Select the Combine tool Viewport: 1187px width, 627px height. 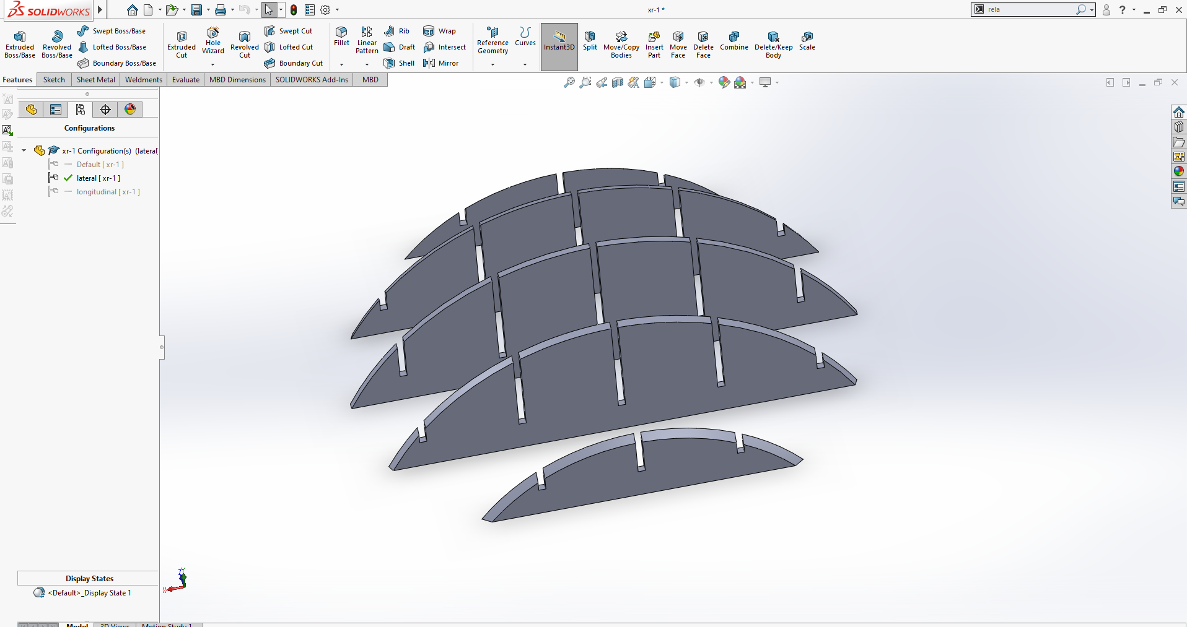734,41
